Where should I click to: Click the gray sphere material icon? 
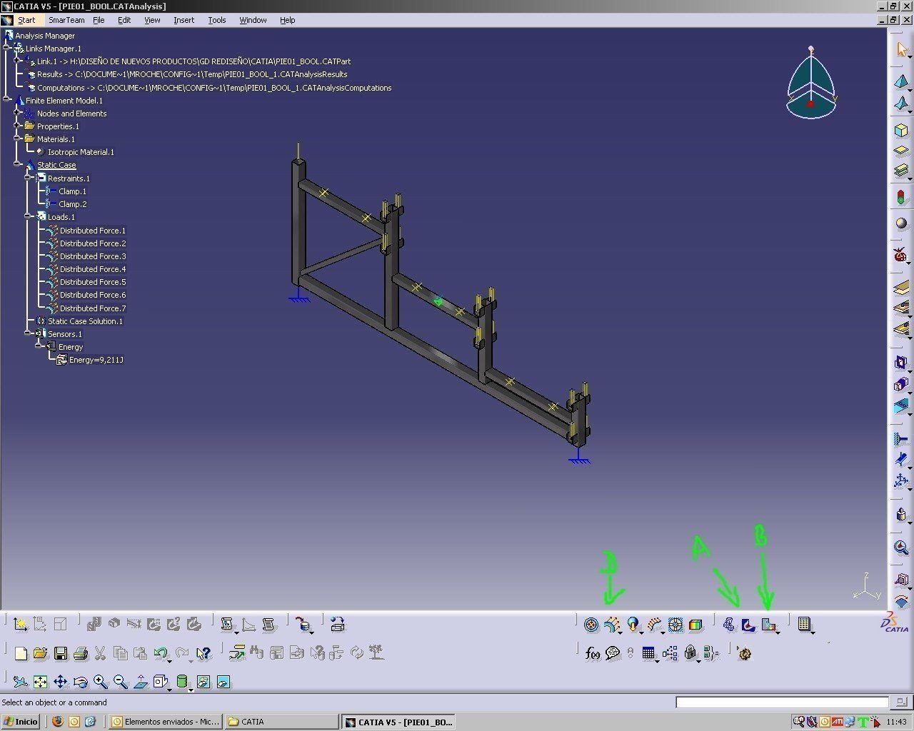(901, 223)
